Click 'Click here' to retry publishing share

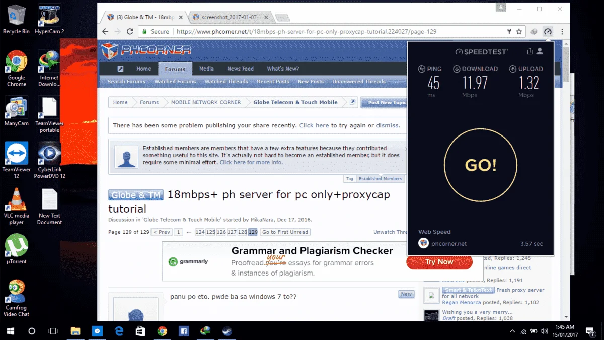click(x=314, y=125)
